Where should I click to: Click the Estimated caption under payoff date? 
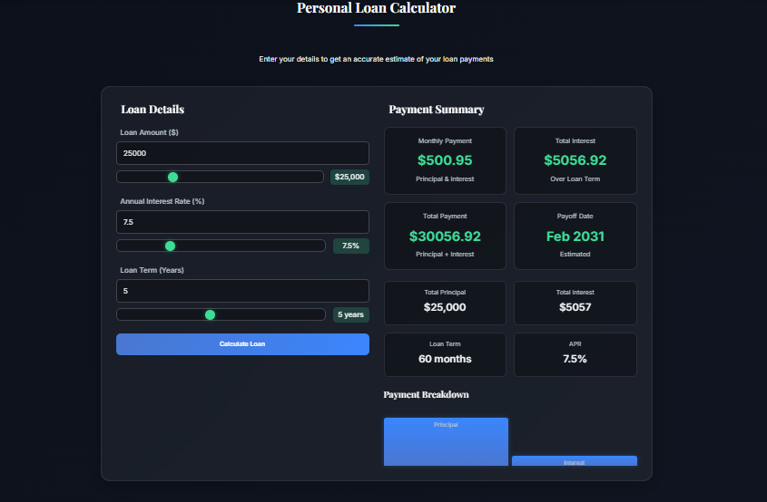pos(575,255)
